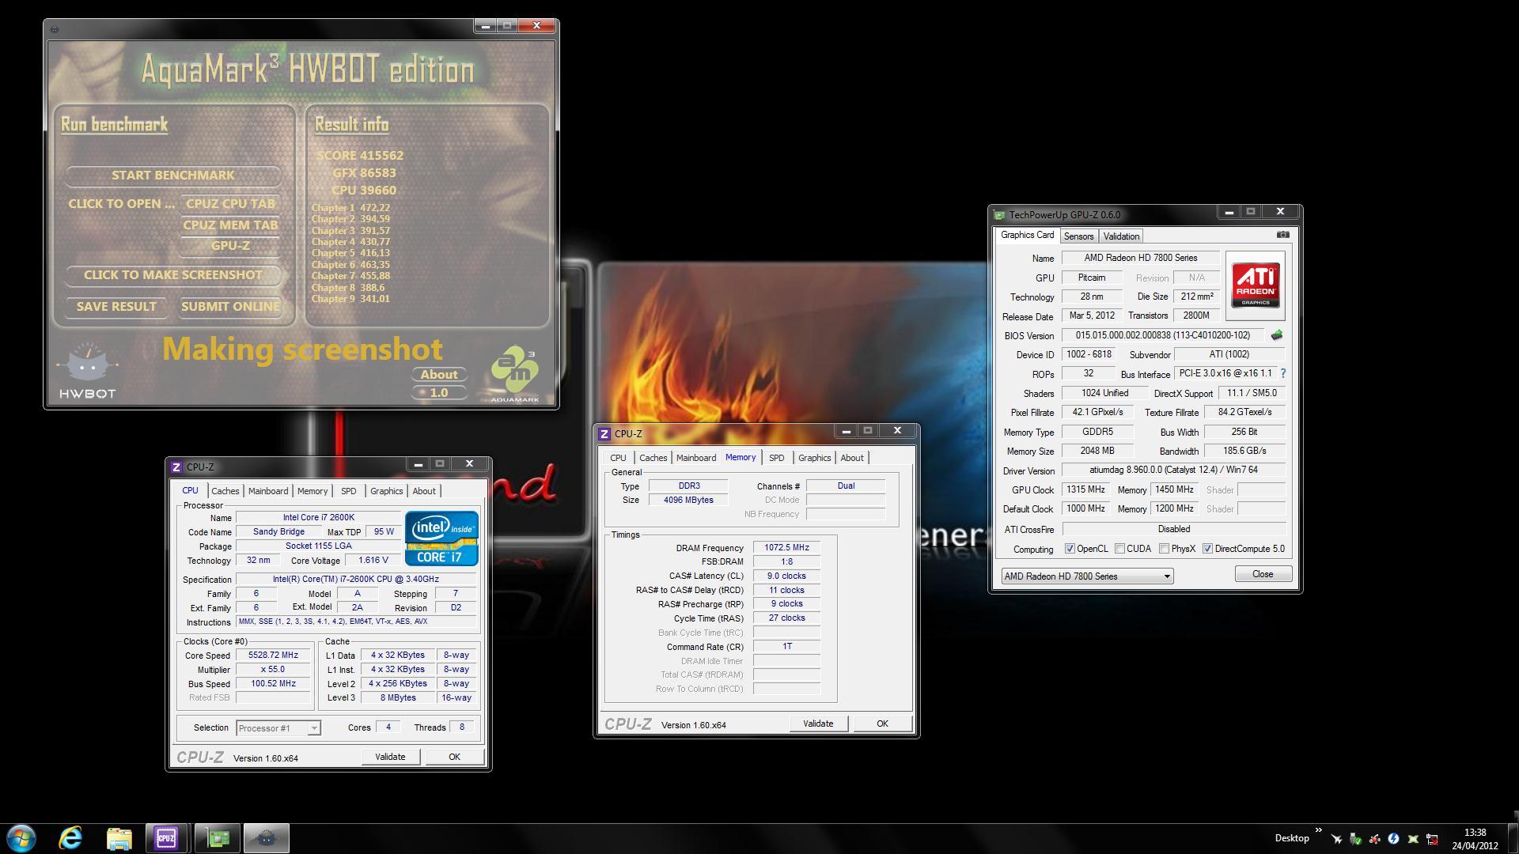Click the disconnected network tray icon
This screenshot has height=854, width=1519.
tap(1432, 839)
